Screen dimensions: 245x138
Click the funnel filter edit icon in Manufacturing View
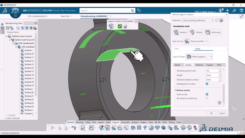(x=23, y=28)
